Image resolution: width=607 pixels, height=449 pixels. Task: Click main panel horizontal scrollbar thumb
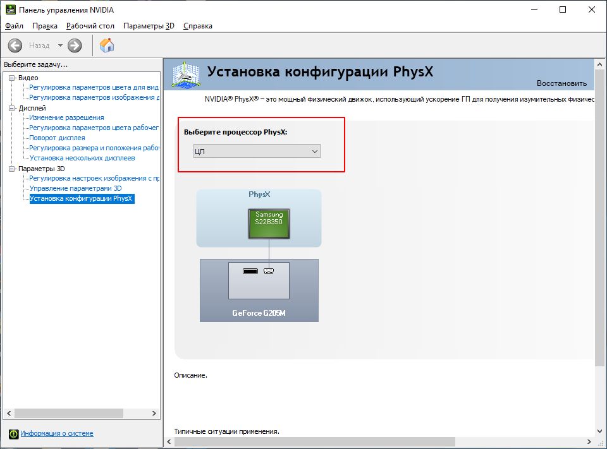(315, 441)
